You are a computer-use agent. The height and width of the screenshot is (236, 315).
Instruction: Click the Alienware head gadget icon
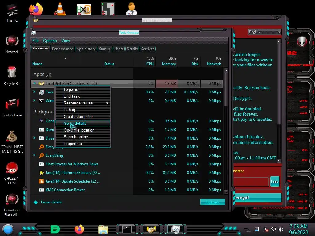pos(302,42)
